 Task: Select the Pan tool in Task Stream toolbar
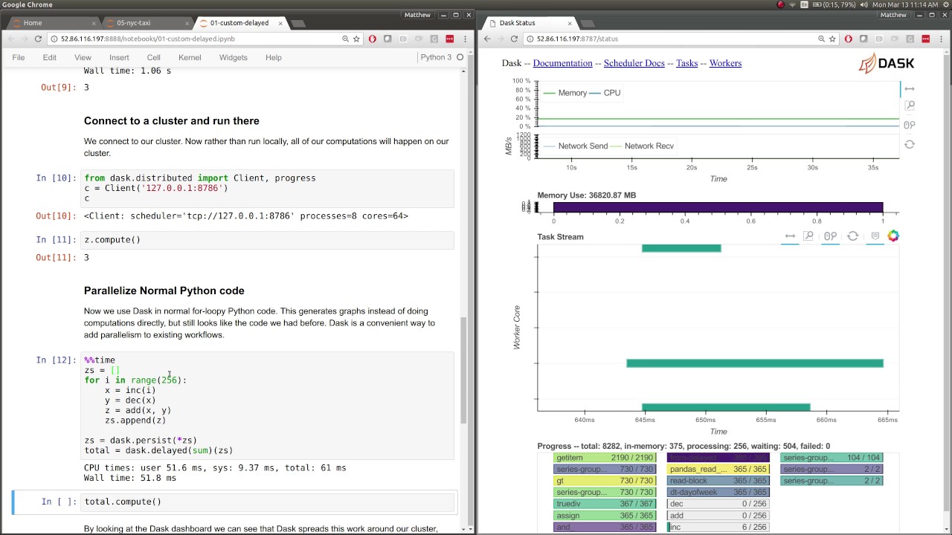click(x=790, y=236)
